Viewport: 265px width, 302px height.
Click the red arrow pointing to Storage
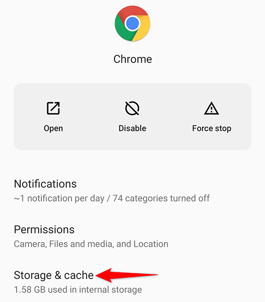(126, 275)
